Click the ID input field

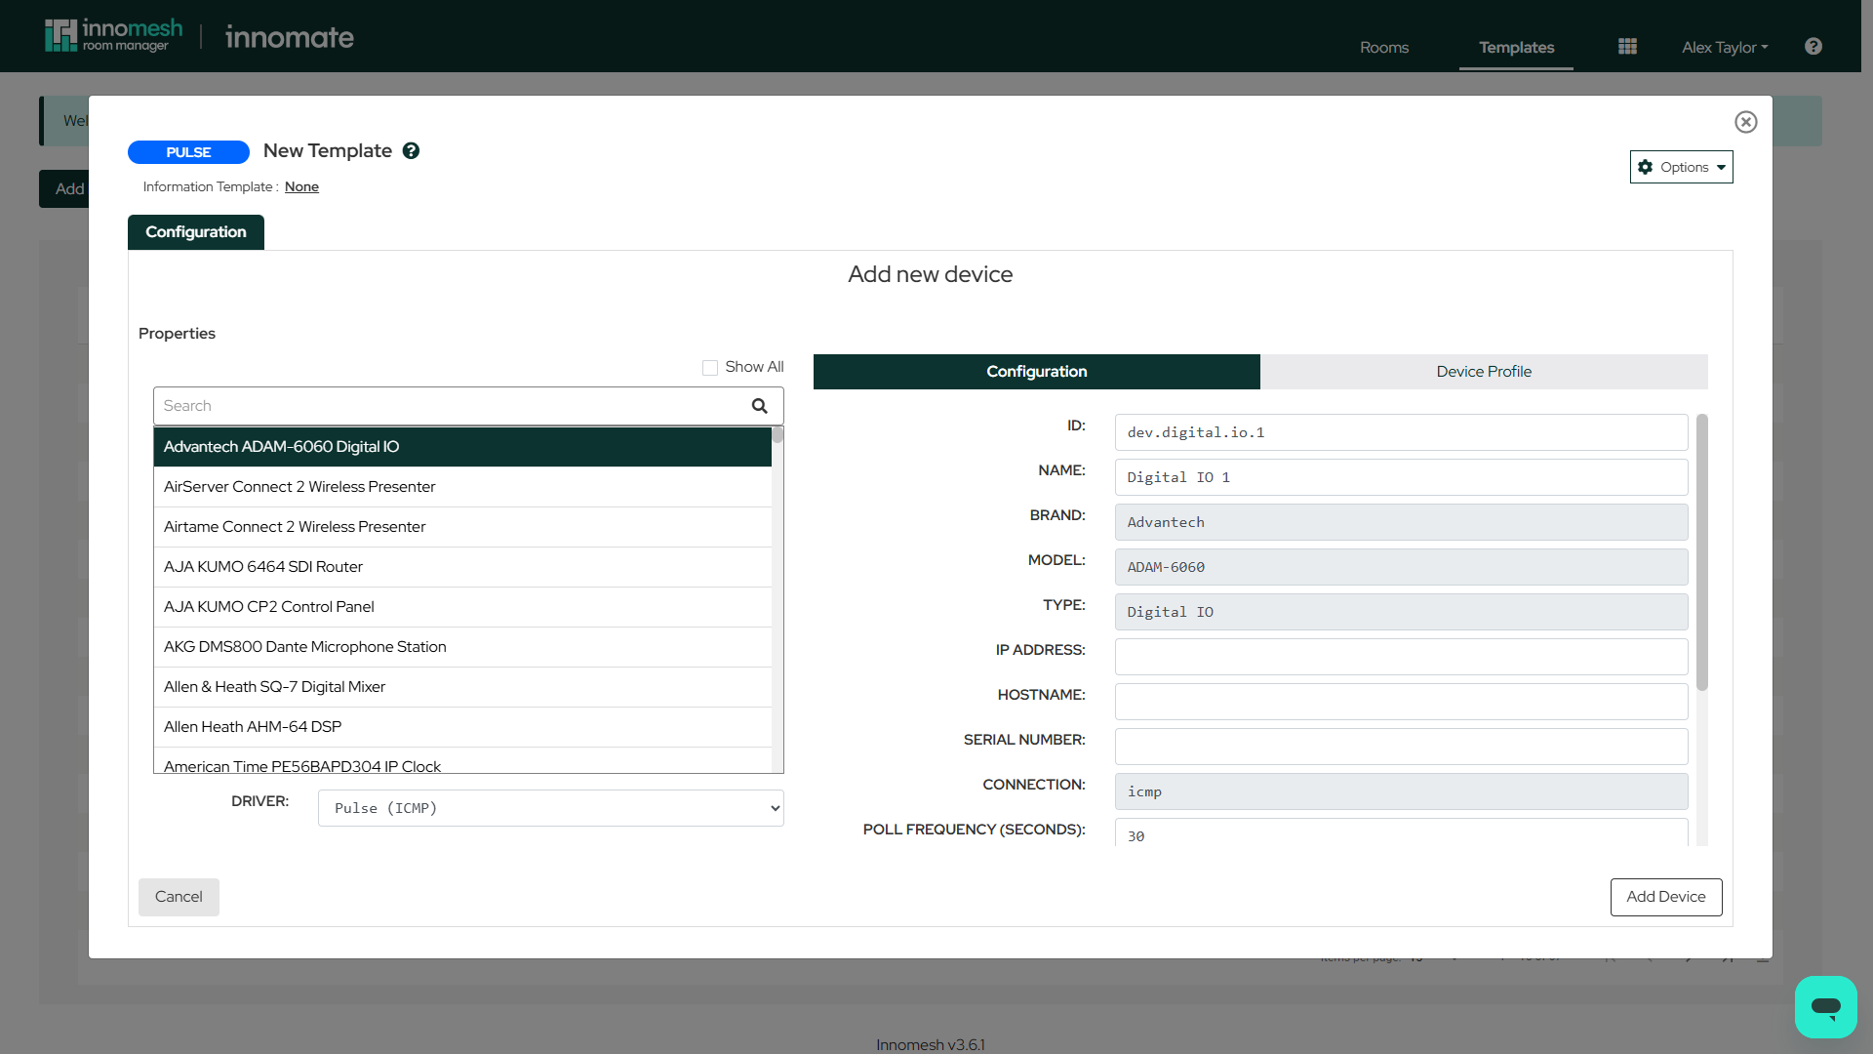click(1401, 432)
